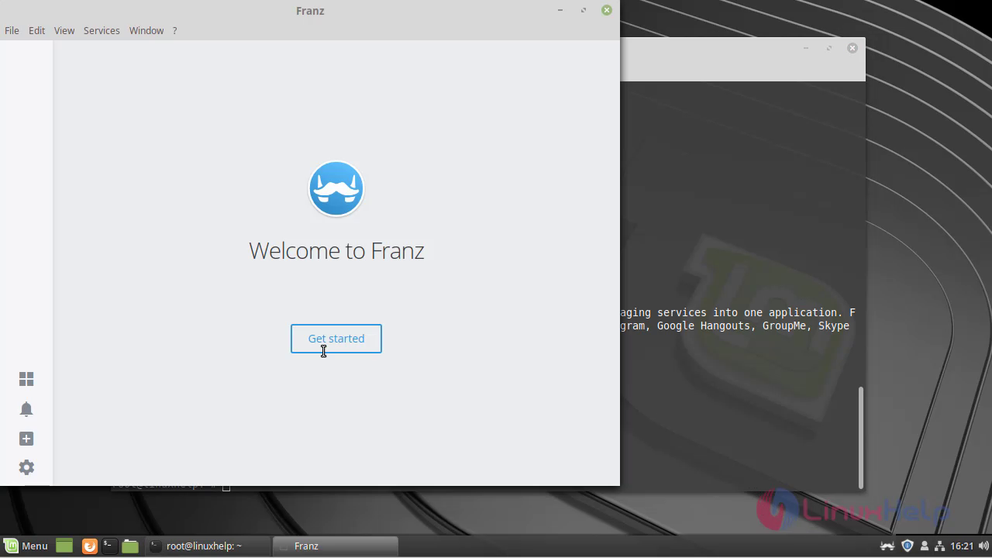The width and height of the screenshot is (992, 558).
Task: Open the Linux Mint Menu button
Action: (26, 546)
